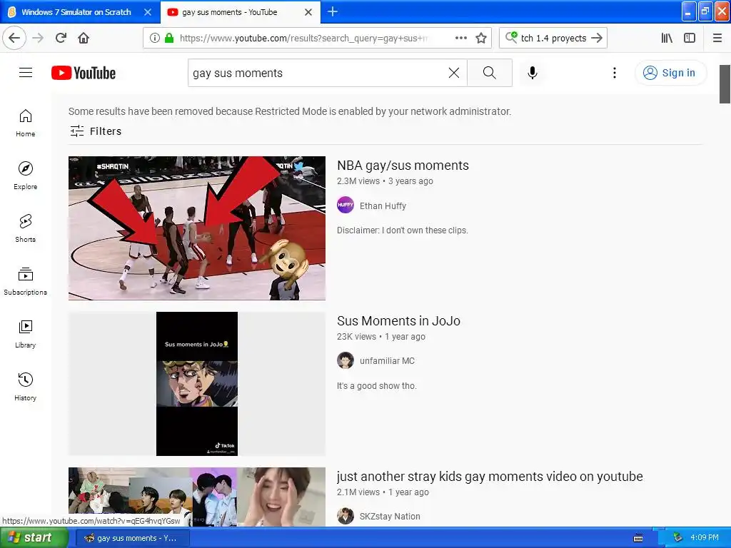Click the go arrow in search box
This screenshot has height=548, width=731.
pyautogui.click(x=597, y=39)
